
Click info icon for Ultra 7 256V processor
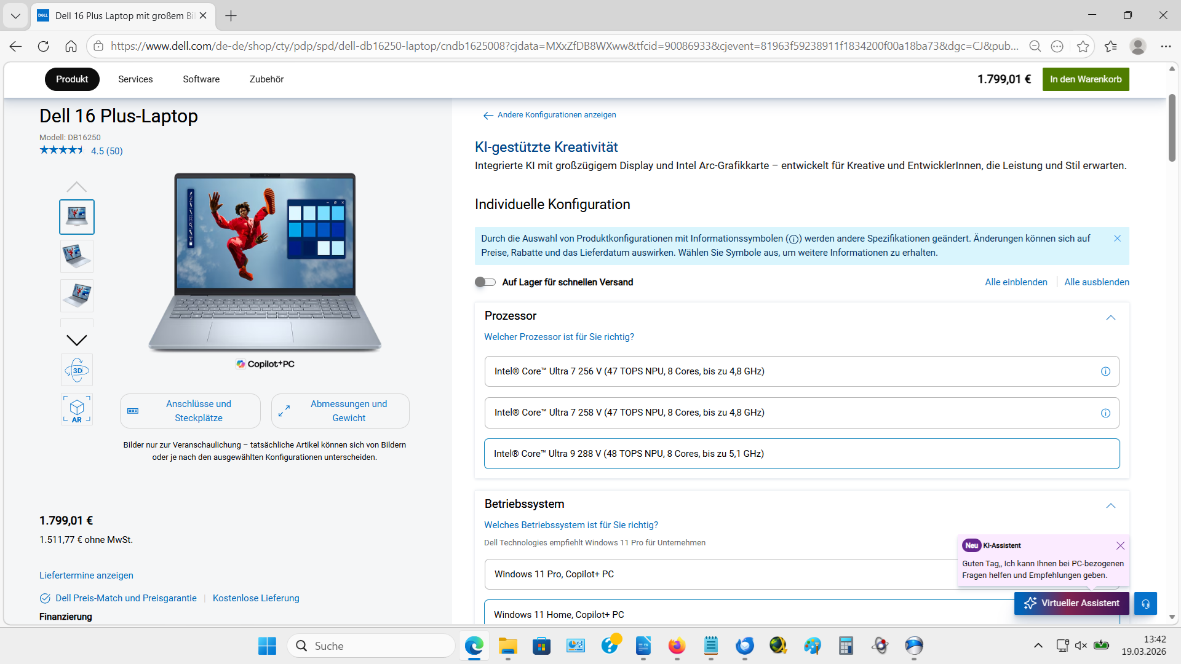[1105, 371]
